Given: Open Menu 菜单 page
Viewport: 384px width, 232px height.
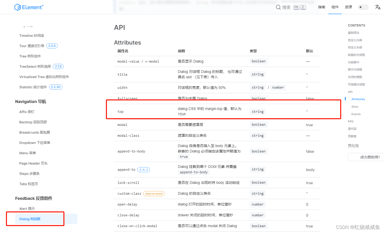Looking at the screenshot, I should coord(28,153).
